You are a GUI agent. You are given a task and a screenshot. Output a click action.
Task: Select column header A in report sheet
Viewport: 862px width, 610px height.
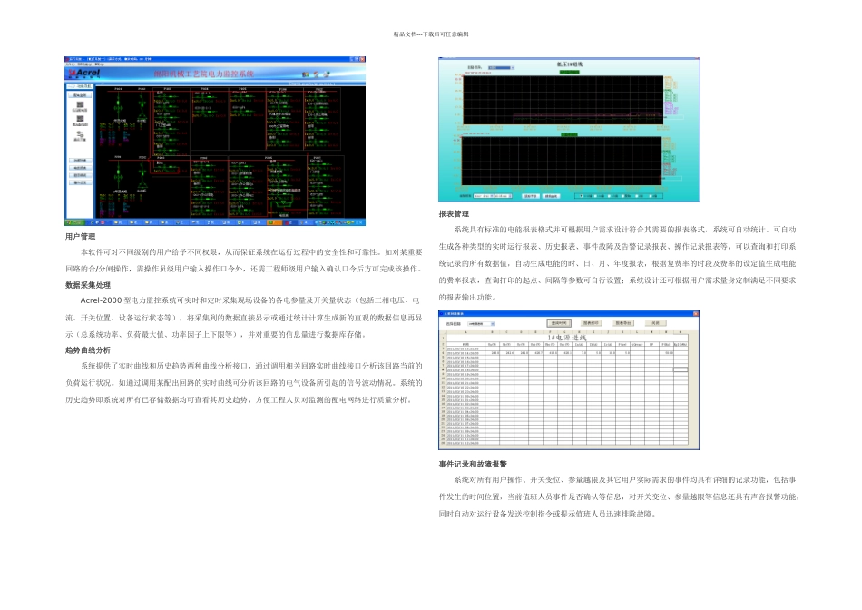(465, 331)
